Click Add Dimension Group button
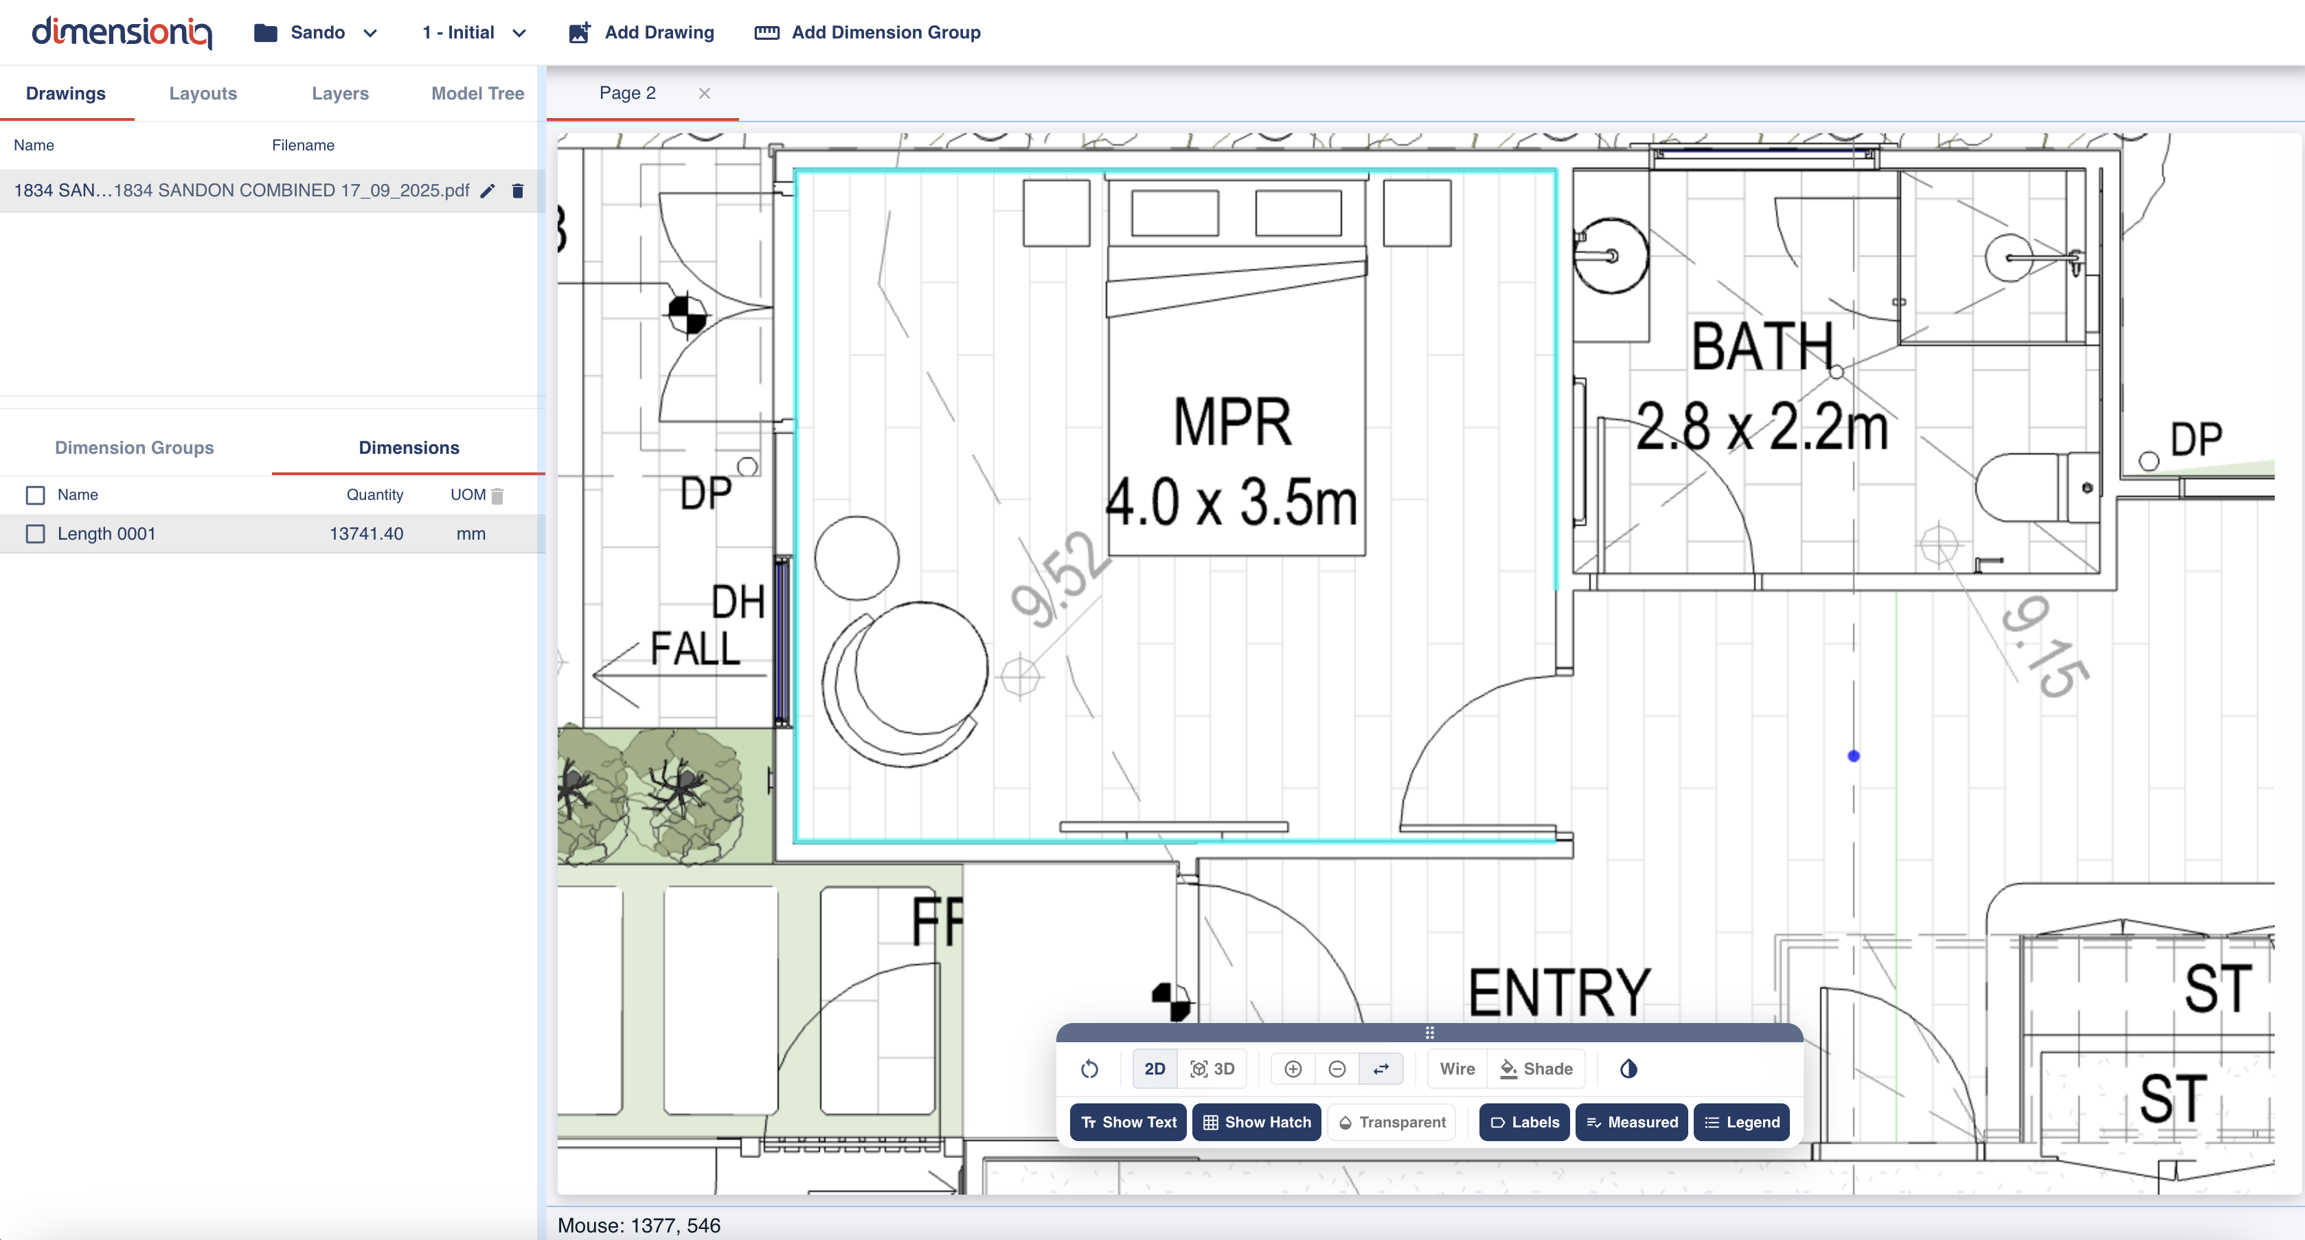This screenshot has width=2305, height=1240. click(x=867, y=32)
